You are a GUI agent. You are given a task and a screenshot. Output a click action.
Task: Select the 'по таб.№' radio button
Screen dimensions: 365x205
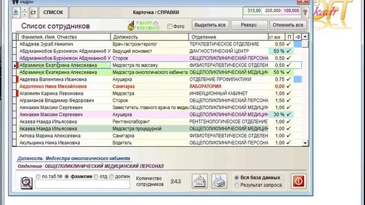(x=38, y=177)
